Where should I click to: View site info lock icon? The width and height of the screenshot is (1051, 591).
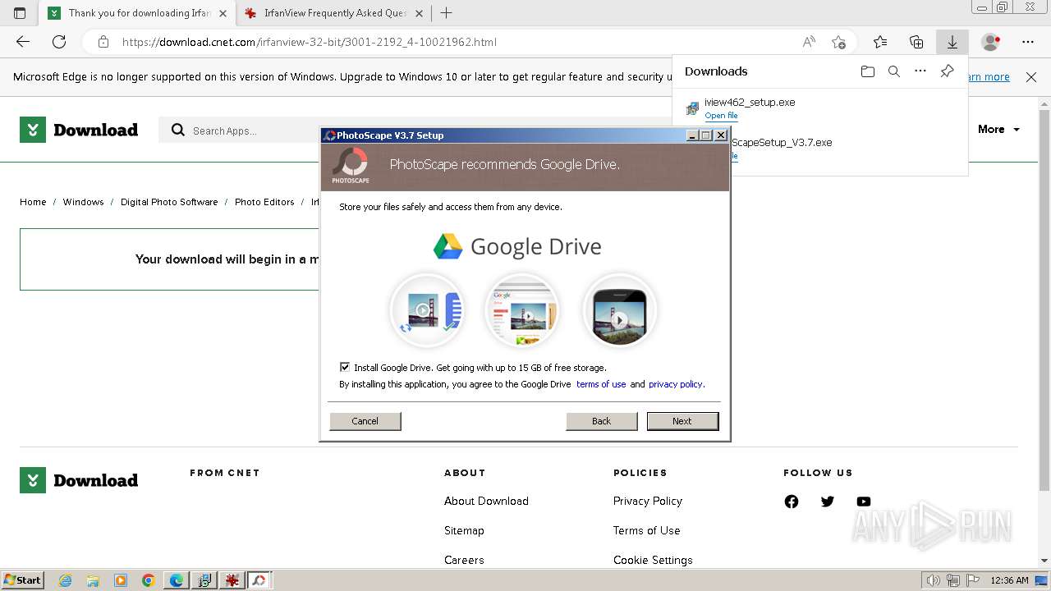(x=103, y=42)
